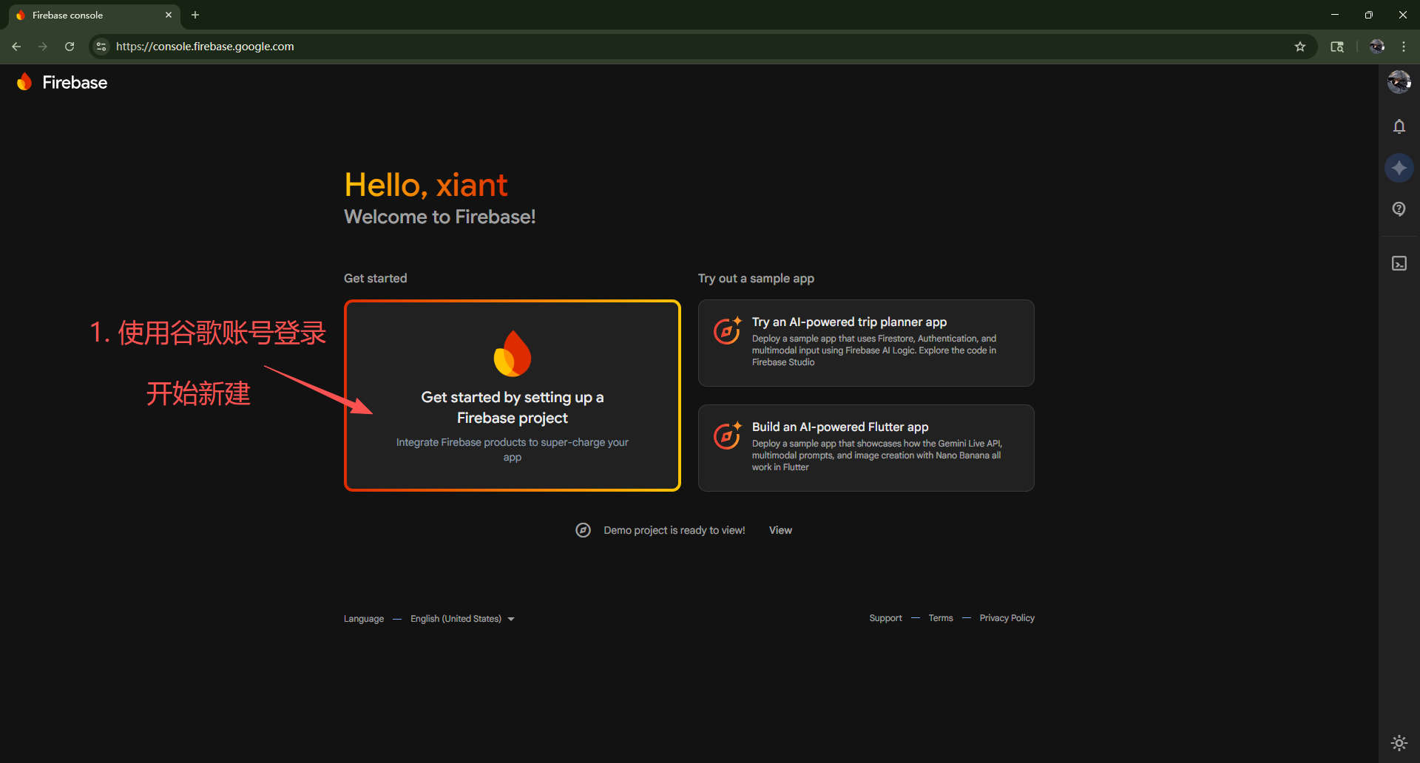The image size is (1420, 763).
Task: Open the notifications bell
Action: point(1399,126)
